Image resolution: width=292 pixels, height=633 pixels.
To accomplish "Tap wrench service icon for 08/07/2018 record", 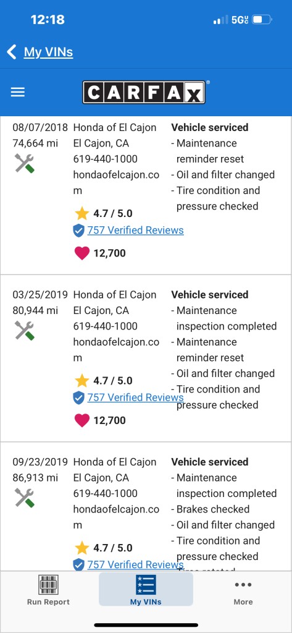I will click(x=25, y=163).
